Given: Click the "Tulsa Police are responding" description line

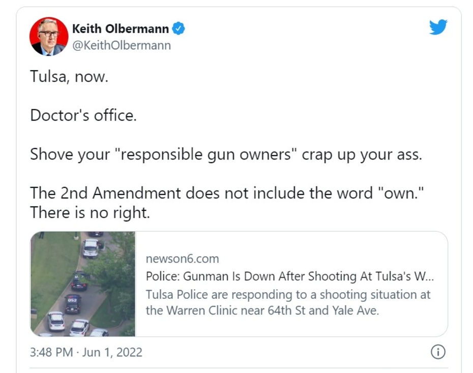Looking at the screenshot, I should tap(288, 294).
